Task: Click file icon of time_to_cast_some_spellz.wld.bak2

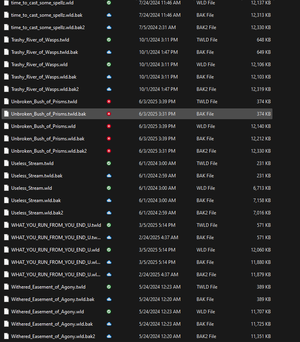Action: click(6, 28)
